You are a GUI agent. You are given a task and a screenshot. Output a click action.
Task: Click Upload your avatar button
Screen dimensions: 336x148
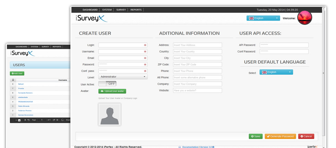click(x=112, y=91)
